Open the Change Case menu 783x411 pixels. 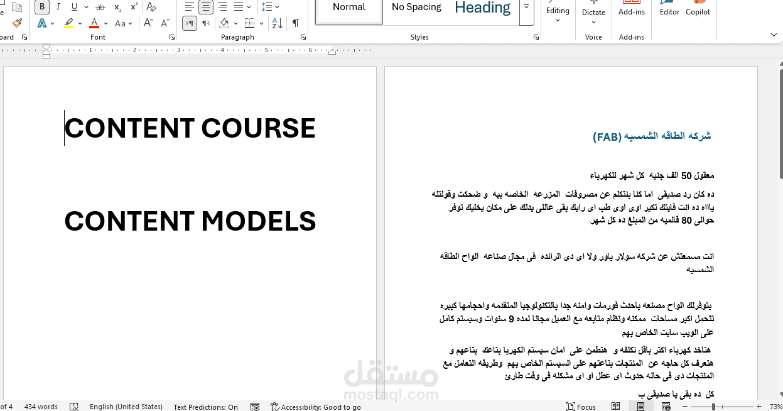coord(124,23)
